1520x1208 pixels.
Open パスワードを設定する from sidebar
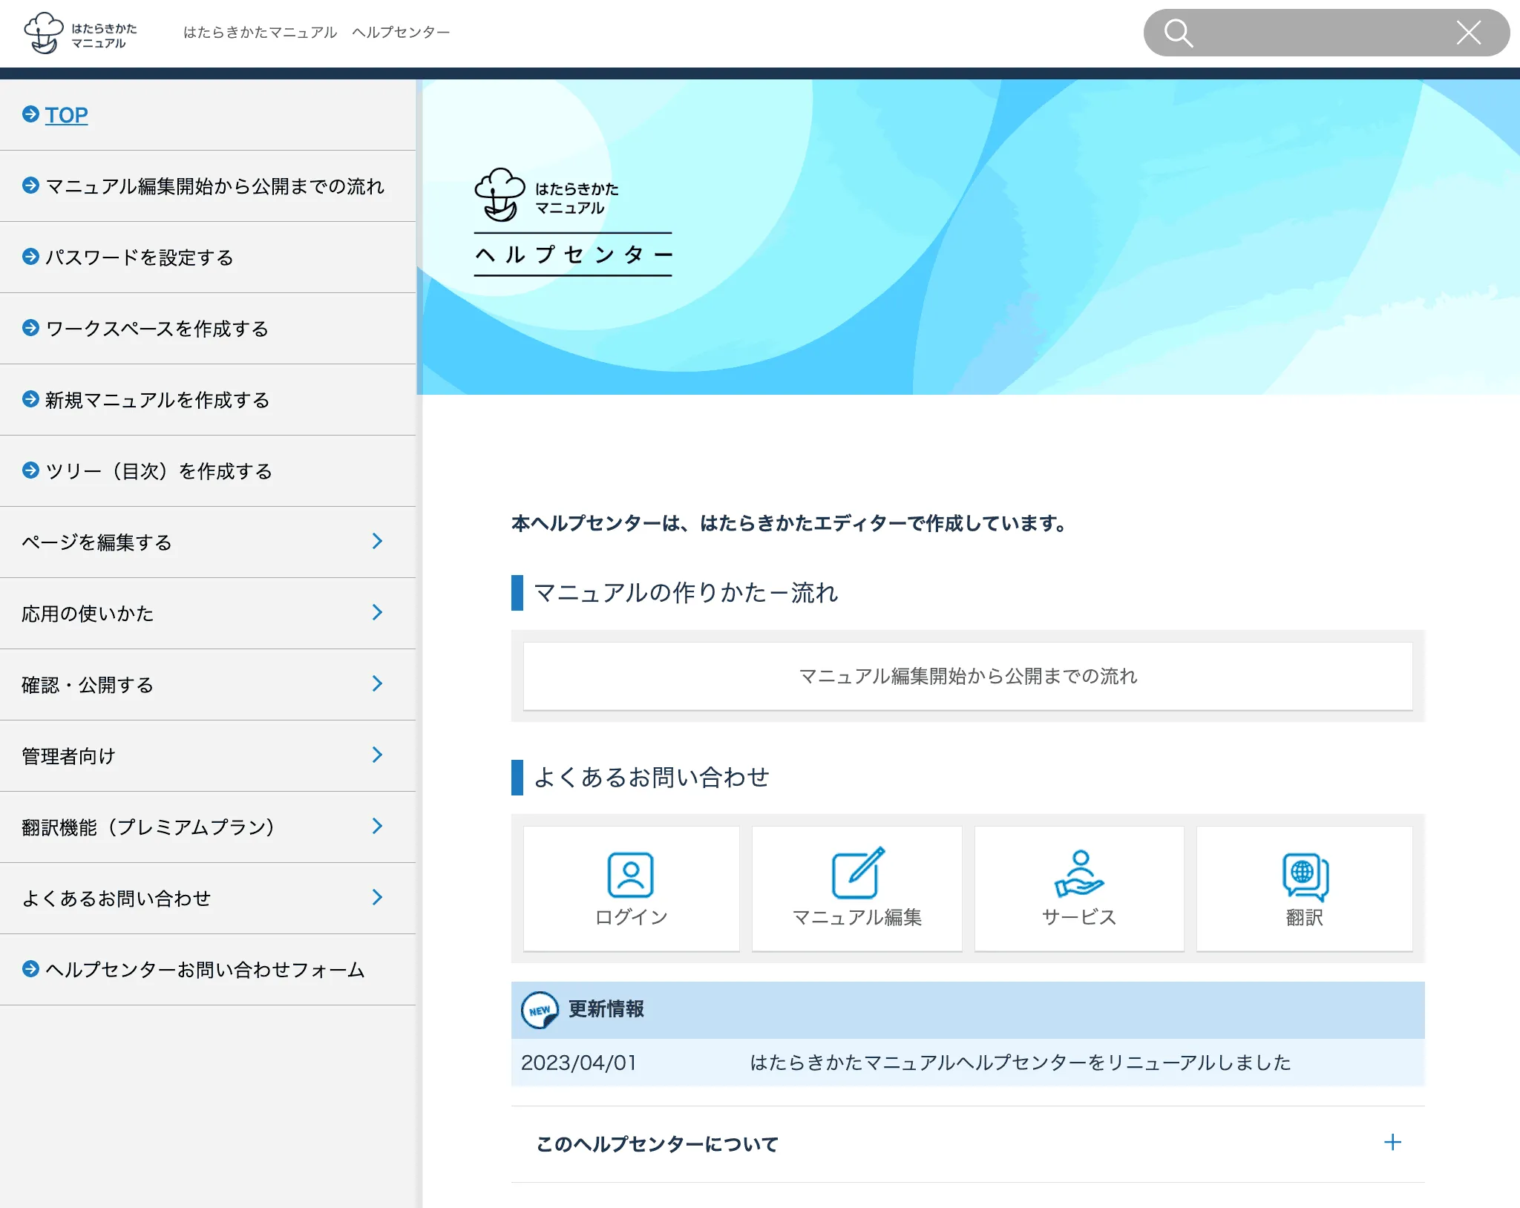pos(140,257)
